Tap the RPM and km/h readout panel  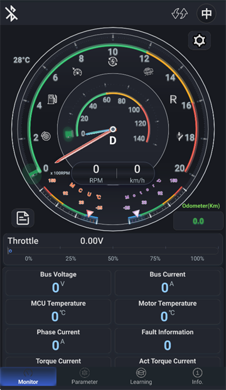pyautogui.click(x=113, y=173)
